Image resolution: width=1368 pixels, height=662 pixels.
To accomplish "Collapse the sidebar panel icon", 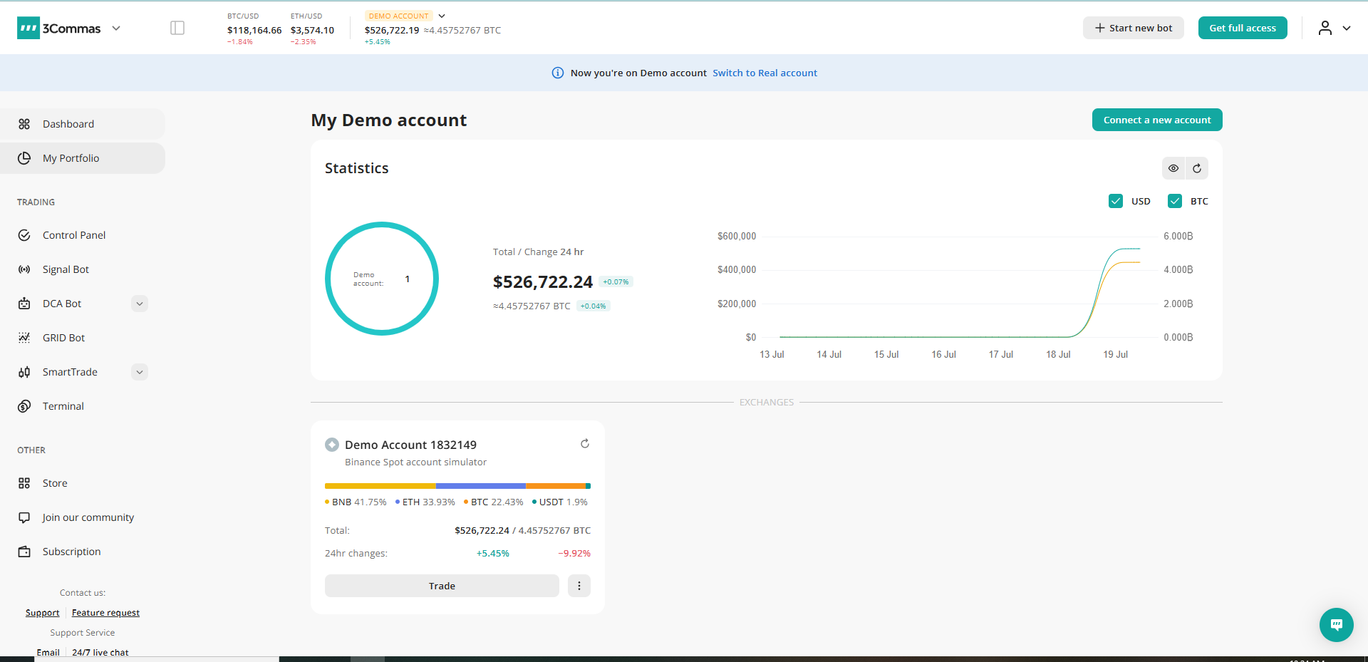I will pos(177,28).
